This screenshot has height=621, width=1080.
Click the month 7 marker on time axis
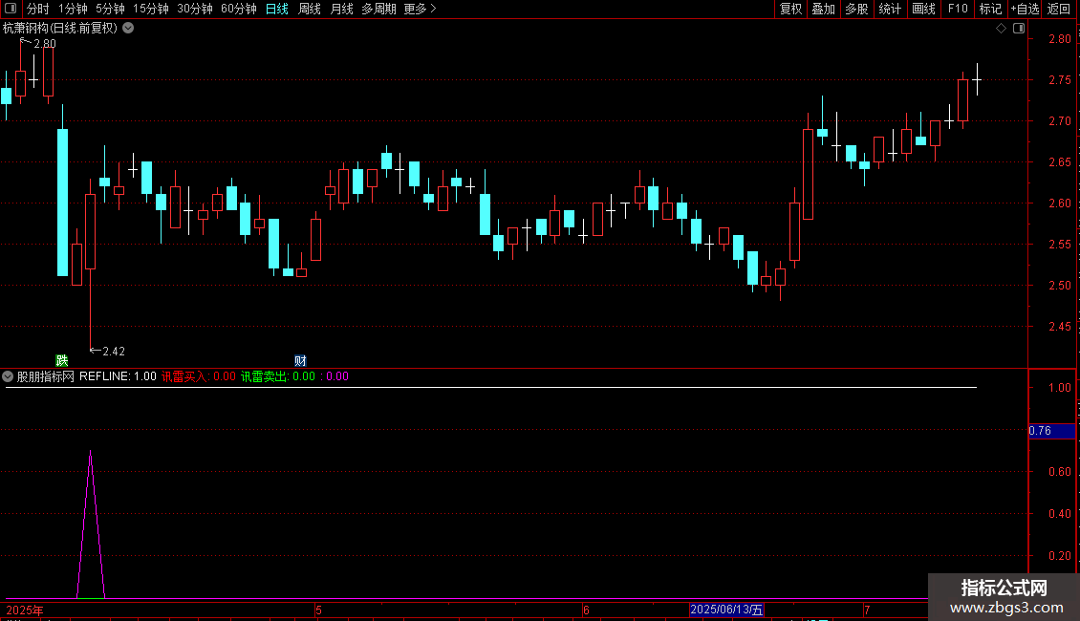[867, 610]
